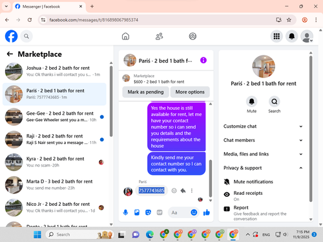Click the highlighted 7577743685 message

click(152, 190)
